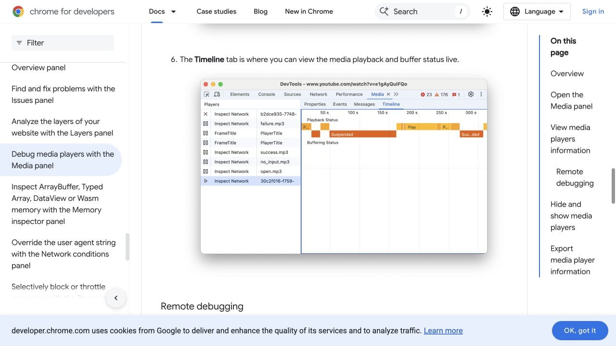
Task: Click the Remote debugging heading
Action: click(x=202, y=306)
